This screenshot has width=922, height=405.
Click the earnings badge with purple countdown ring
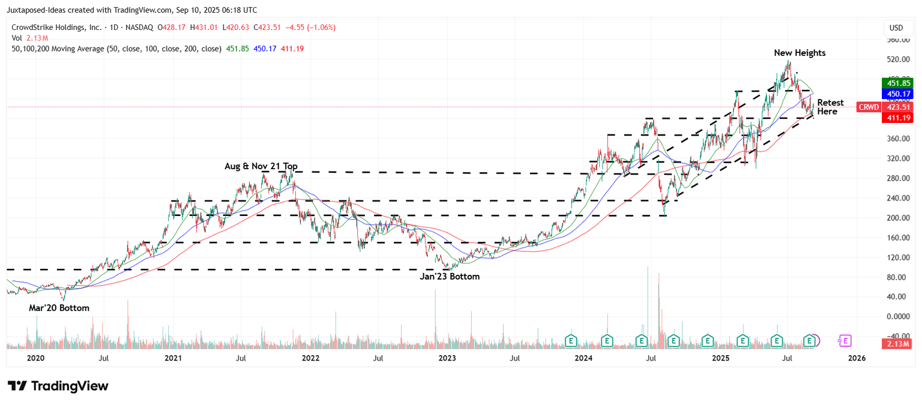[810, 340]
